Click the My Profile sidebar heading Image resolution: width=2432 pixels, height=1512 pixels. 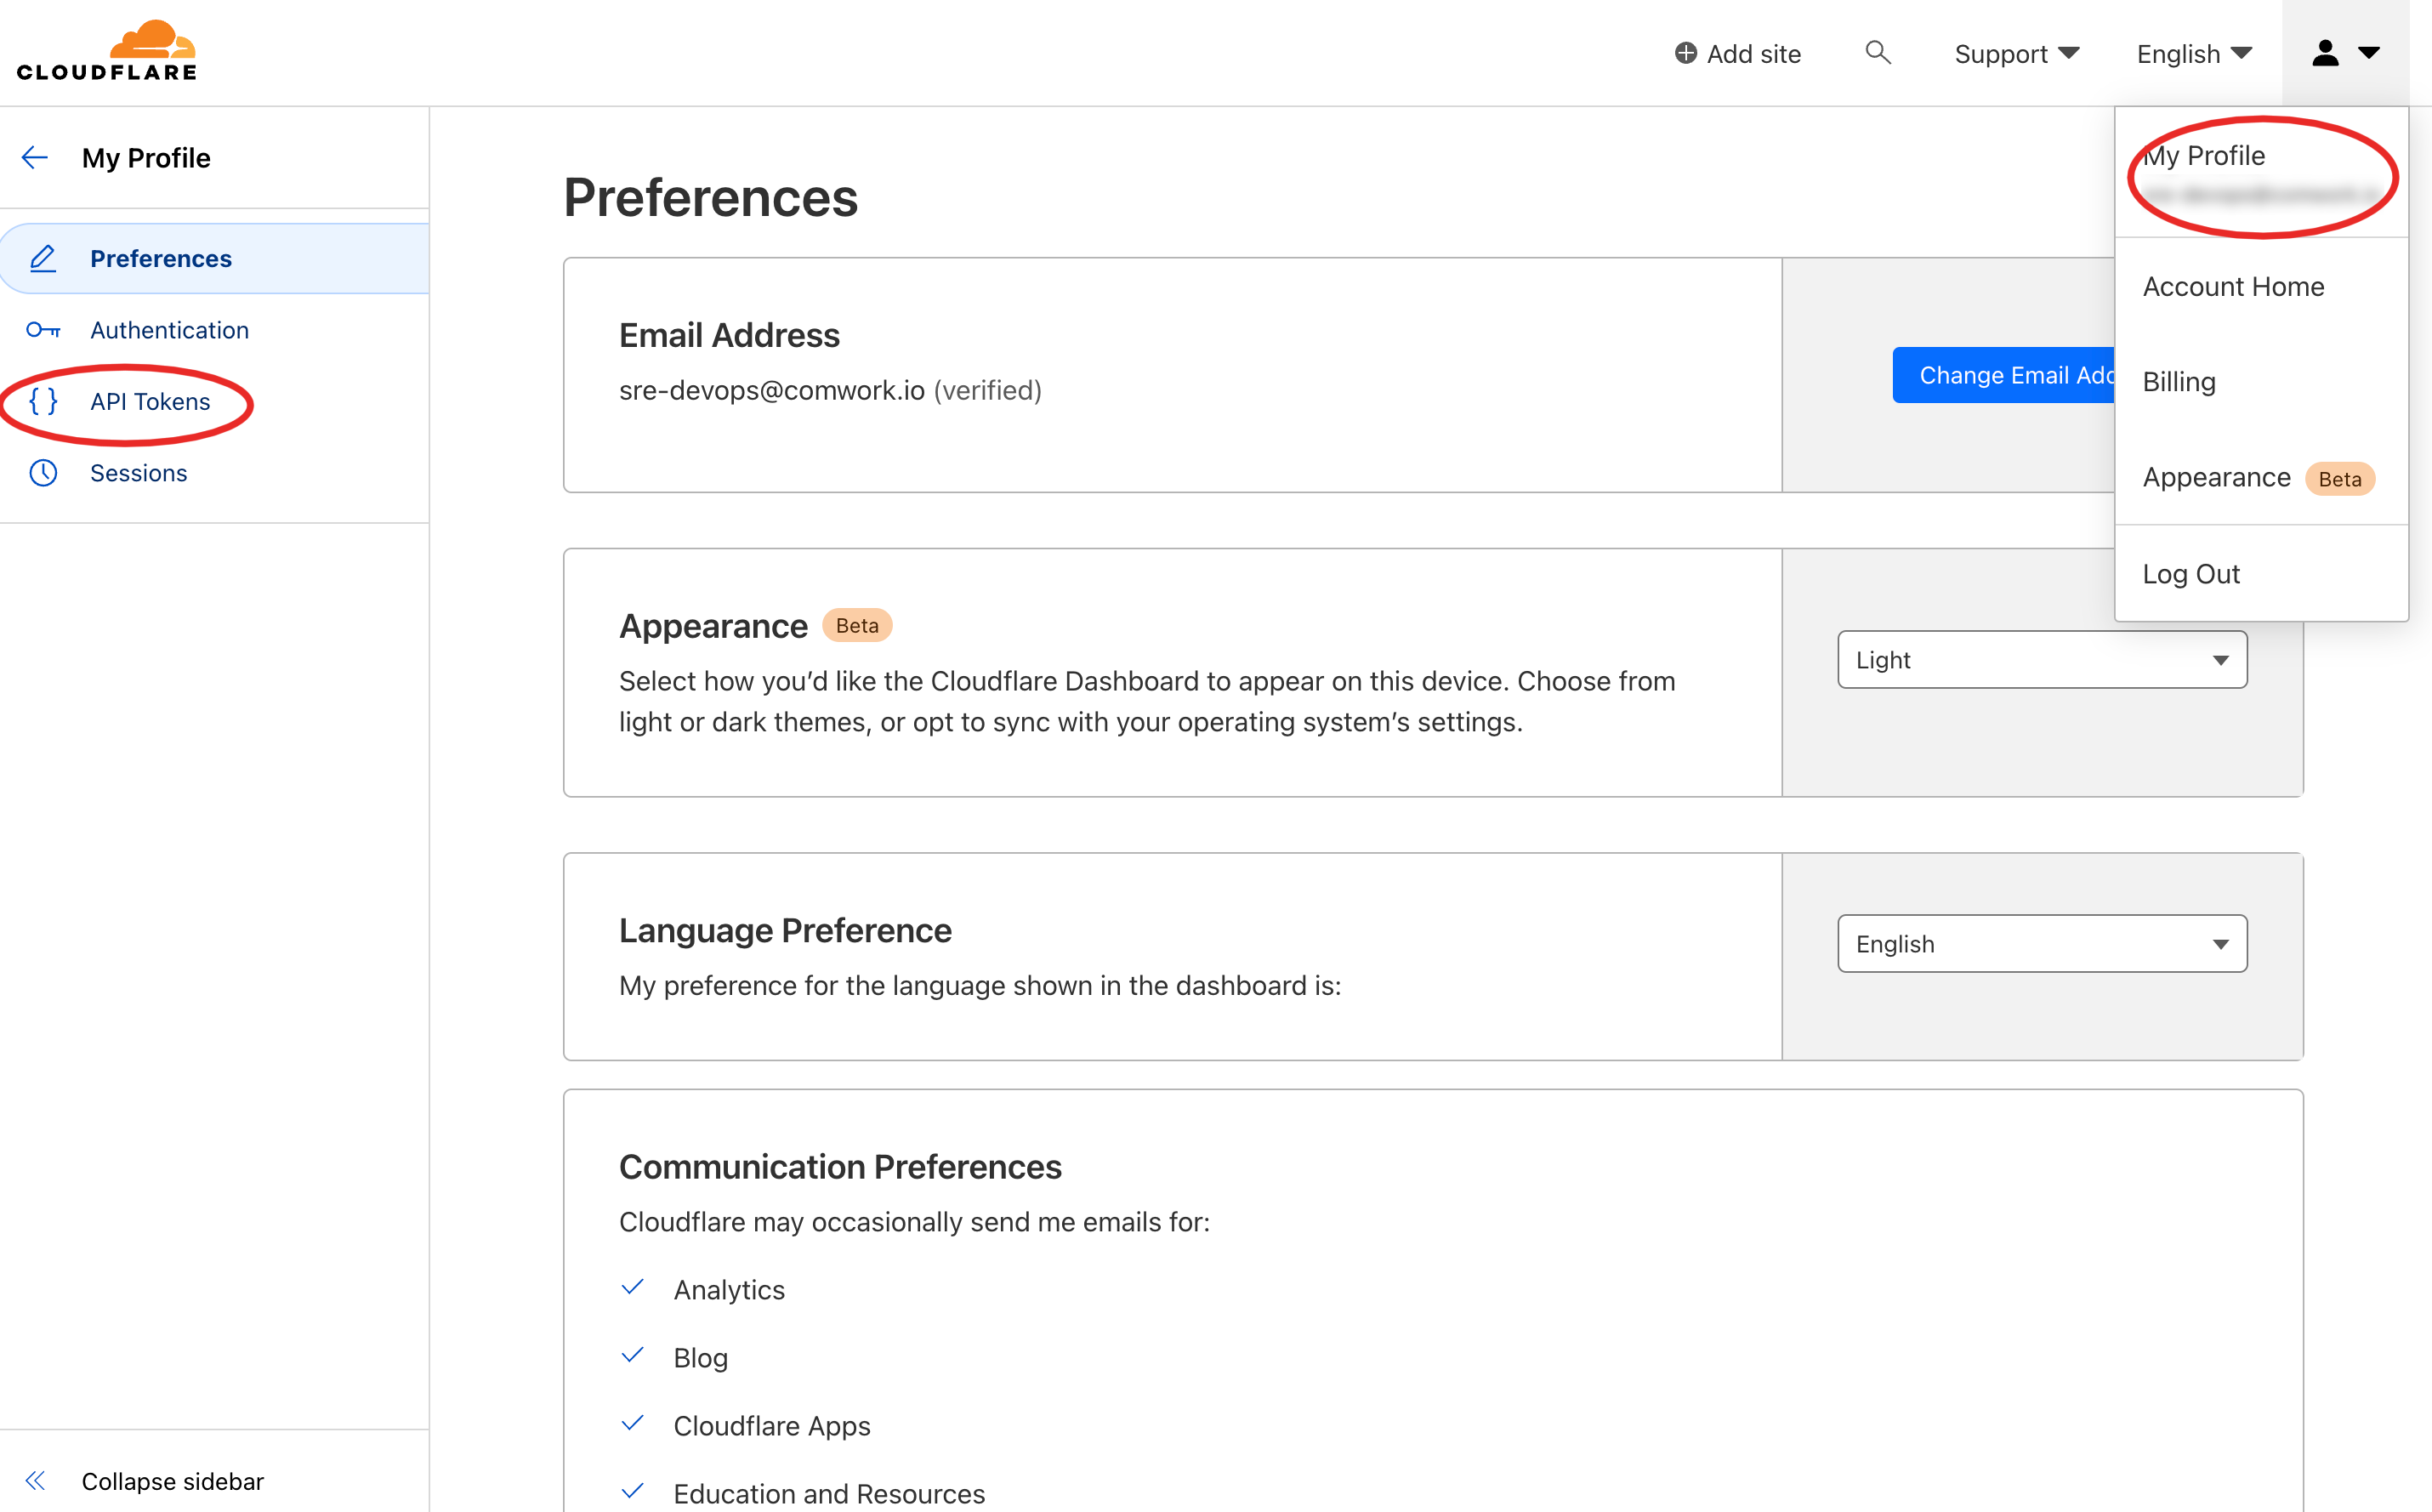146,158
